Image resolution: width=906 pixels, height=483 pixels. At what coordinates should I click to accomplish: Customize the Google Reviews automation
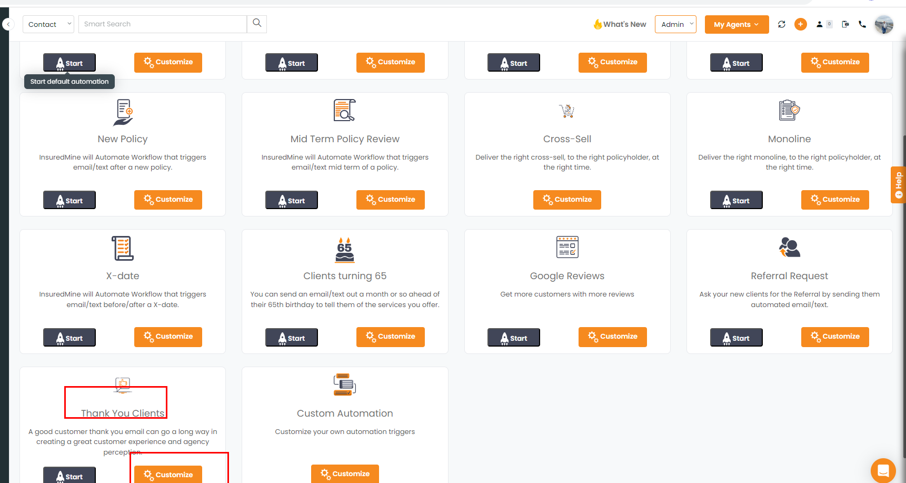point(613,337)
